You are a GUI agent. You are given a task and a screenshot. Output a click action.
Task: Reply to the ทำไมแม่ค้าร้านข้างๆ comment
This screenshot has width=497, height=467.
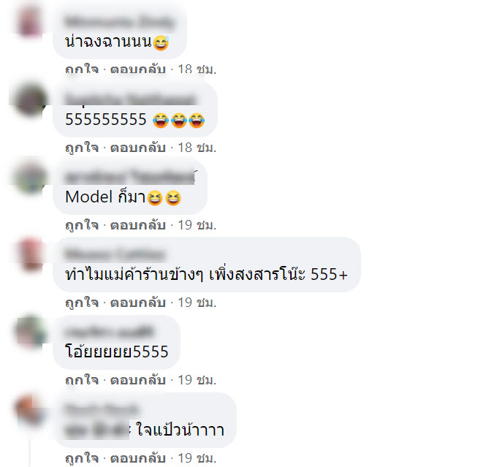[138, 303]
